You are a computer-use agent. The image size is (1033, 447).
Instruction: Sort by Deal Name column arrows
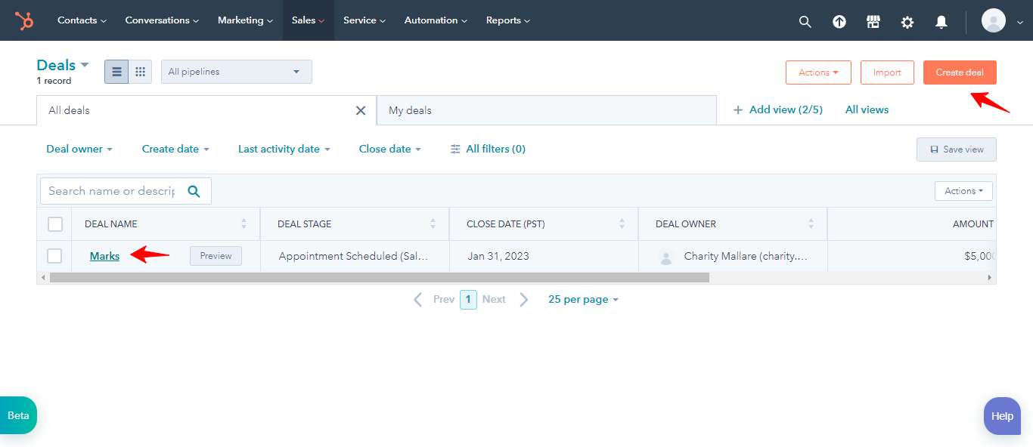244,223
